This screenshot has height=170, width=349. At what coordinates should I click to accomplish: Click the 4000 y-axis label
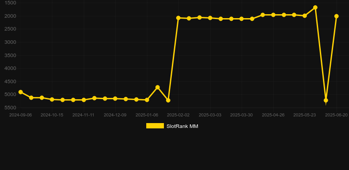(x=10, y=68)
